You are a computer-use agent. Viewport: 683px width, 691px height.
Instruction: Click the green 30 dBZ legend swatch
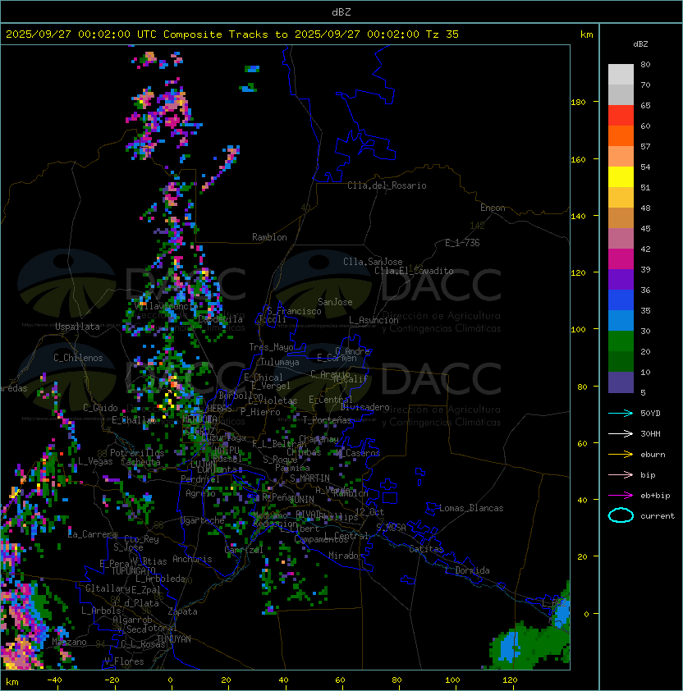[x=621, y=341]
